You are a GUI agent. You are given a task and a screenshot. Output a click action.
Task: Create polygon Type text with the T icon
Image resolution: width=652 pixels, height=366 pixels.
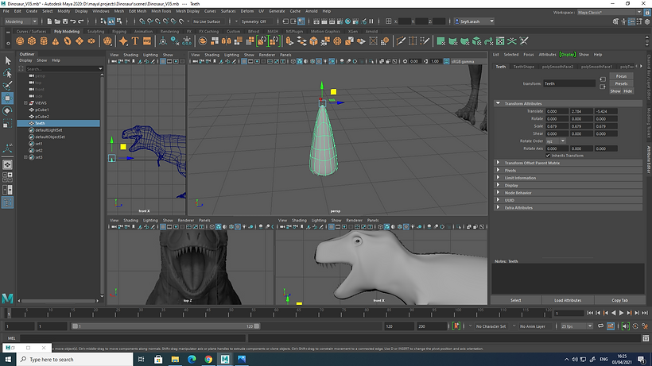click(135, 41)
